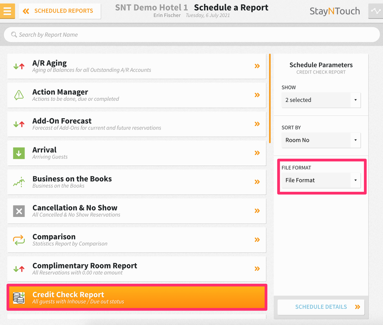The width and height of the screenshot is (383, 325).
Task: Select the highlighted Credit Check Report title
Action: point(68,295)
